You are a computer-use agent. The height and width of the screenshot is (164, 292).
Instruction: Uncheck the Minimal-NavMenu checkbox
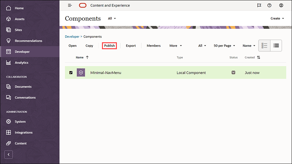click(71, 73)
